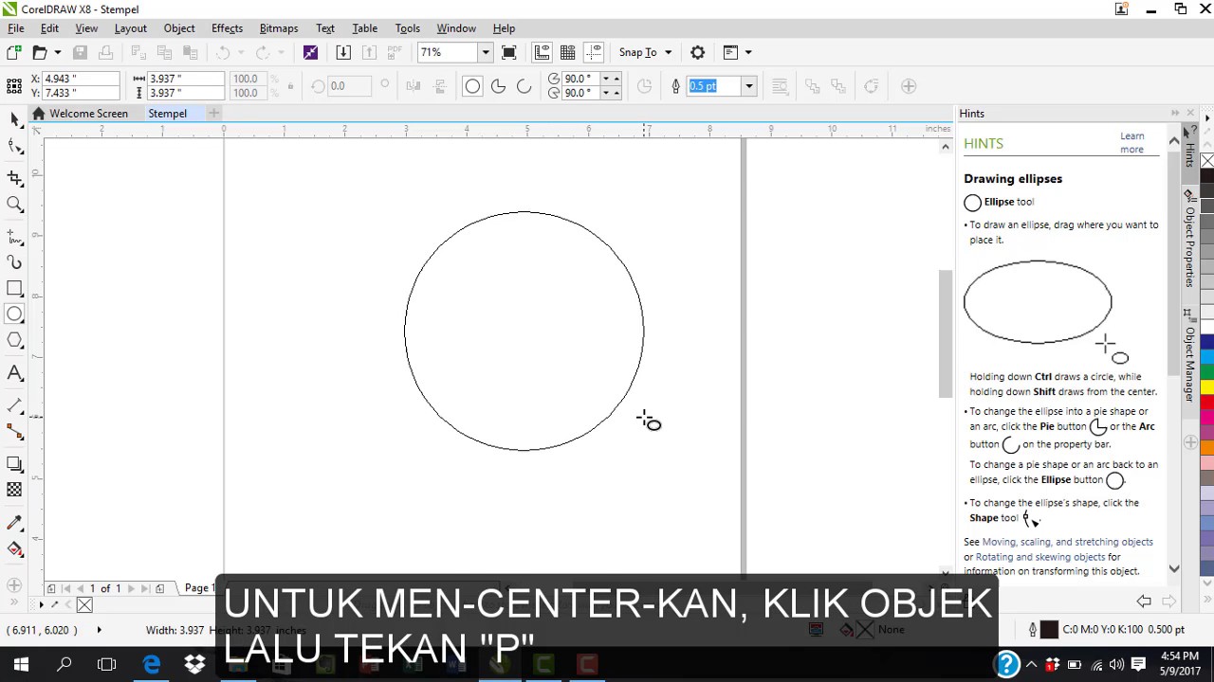Select the Text tool
The height and width of the screenshot is (682, 1214).
click(x=14, y=373)
